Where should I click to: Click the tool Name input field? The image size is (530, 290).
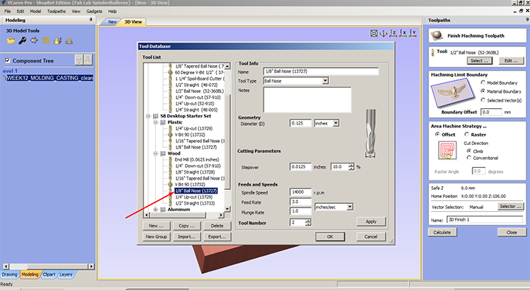coord(321,71)
